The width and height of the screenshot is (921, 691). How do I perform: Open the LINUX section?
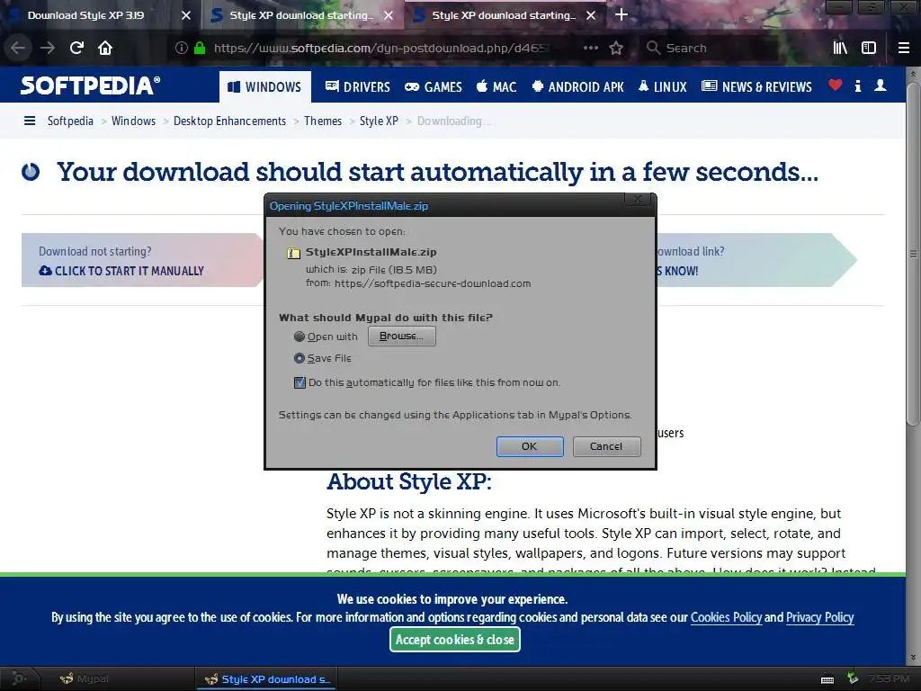pos(663,87)
